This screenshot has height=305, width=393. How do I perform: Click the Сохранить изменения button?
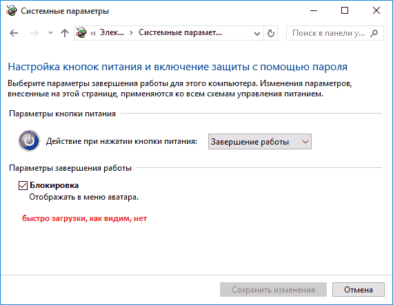point(273,289)
